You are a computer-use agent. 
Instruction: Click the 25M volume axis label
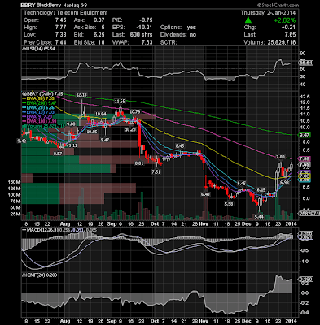[16, 214]
